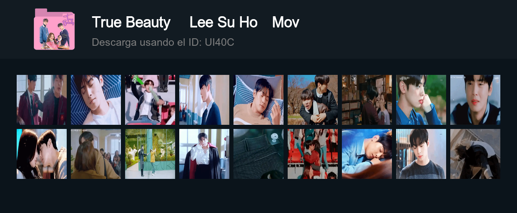Click the pink True Beauty folder icon

tap(54, 29)
